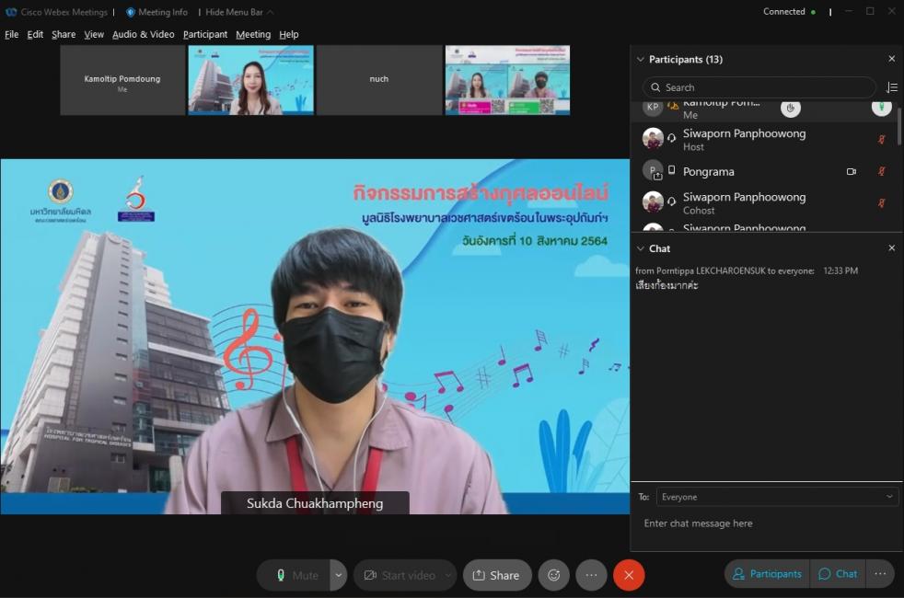904x598 pixels.
Task: Close the Chat panel
Action: click(891, 248)
